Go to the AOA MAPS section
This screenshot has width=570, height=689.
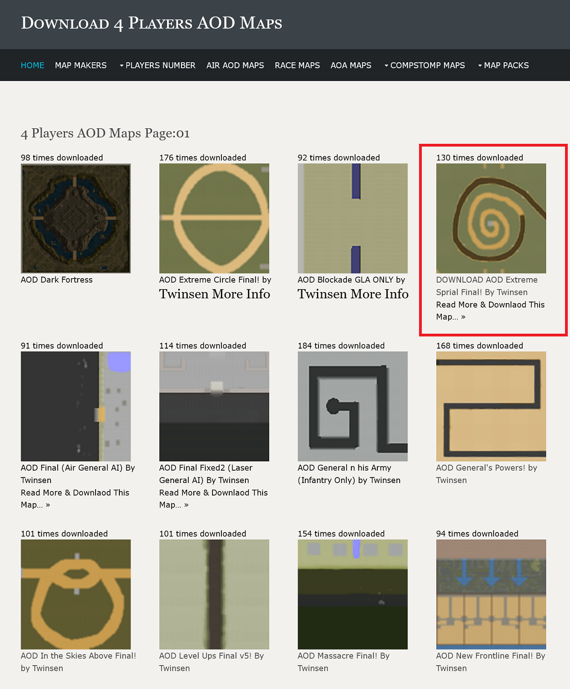[351, 66]
